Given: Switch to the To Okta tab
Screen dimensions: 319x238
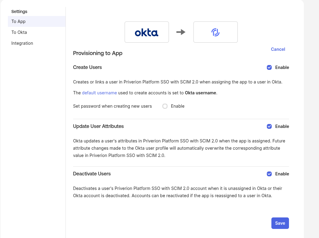Looking at the screenshot, I should click(19, 32).
